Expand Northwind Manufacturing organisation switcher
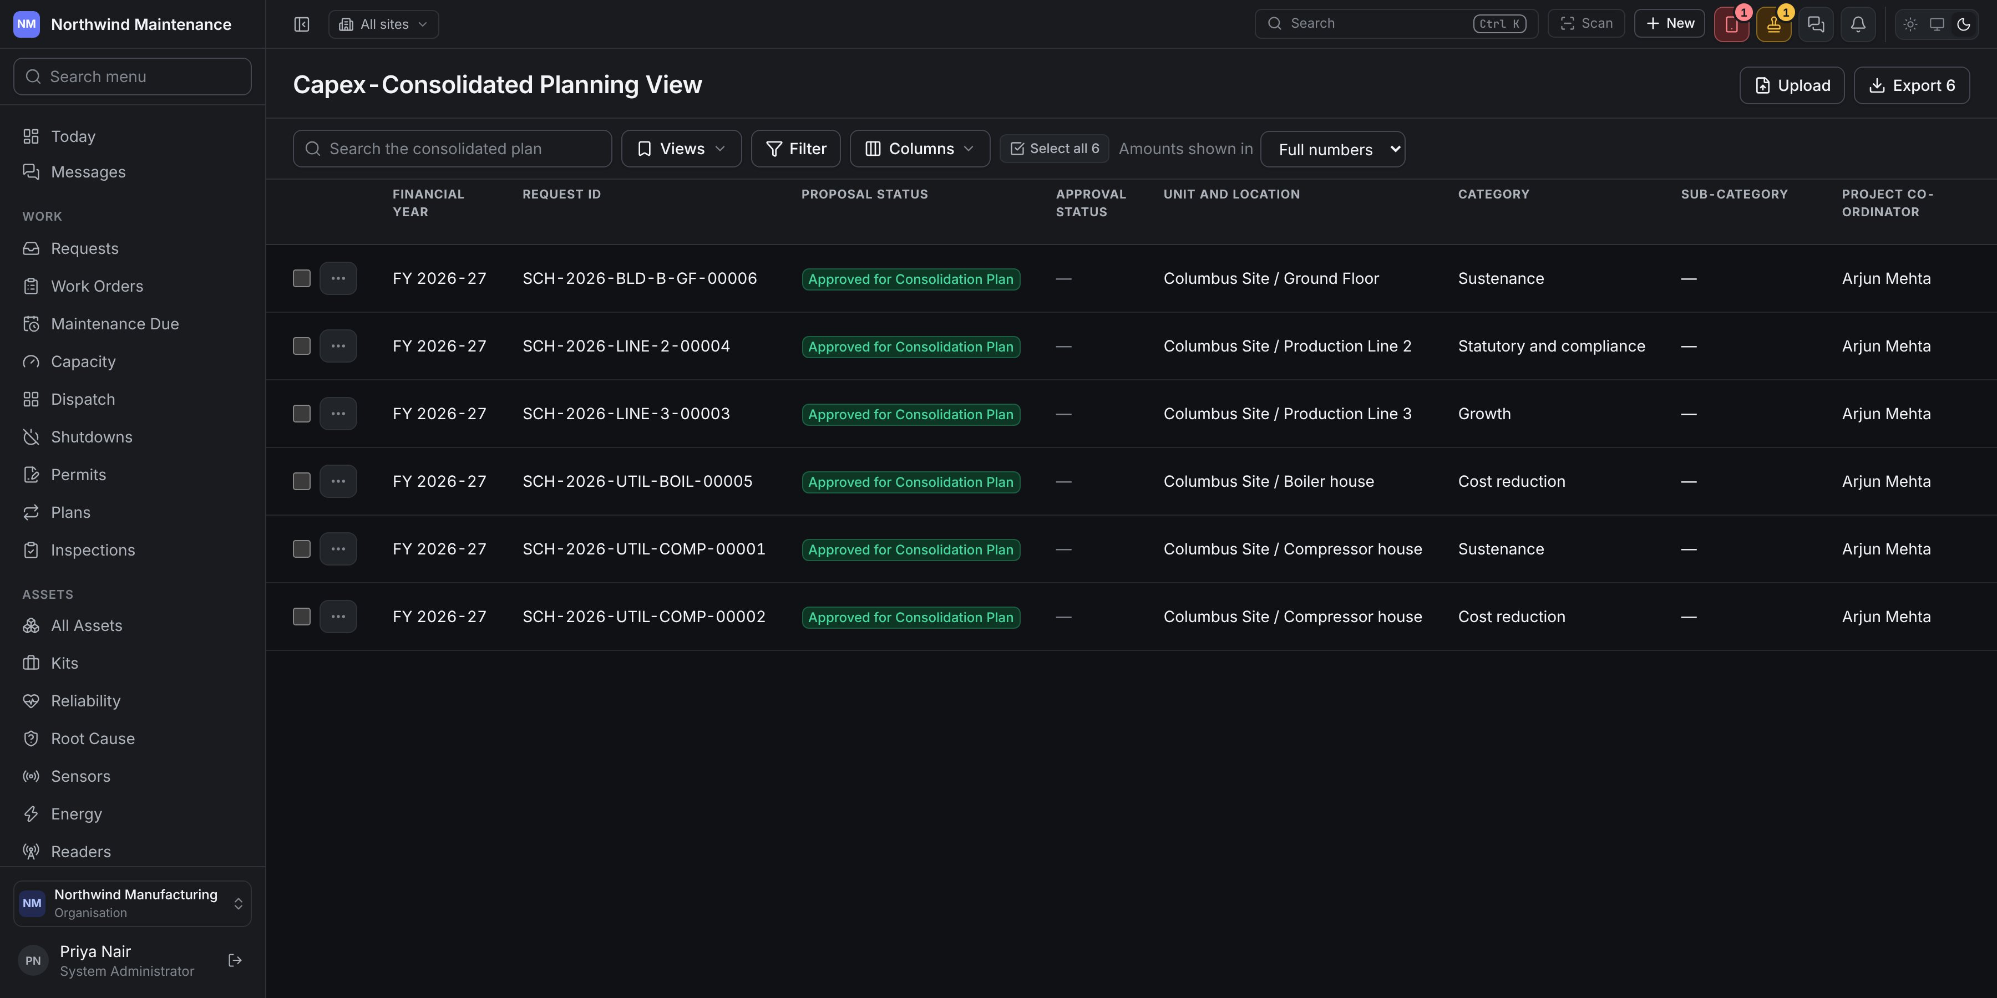The width and height of the screenshot is (1997, 998). point(133,904)
